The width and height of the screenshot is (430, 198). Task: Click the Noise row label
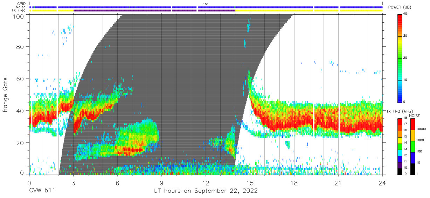pos(21,7)
